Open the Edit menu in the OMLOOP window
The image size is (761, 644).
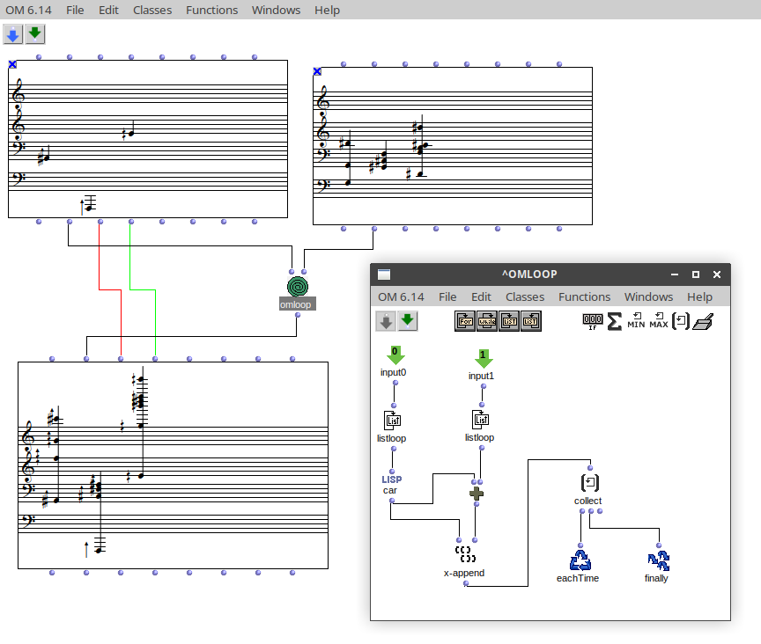click(x=481, y=296)
